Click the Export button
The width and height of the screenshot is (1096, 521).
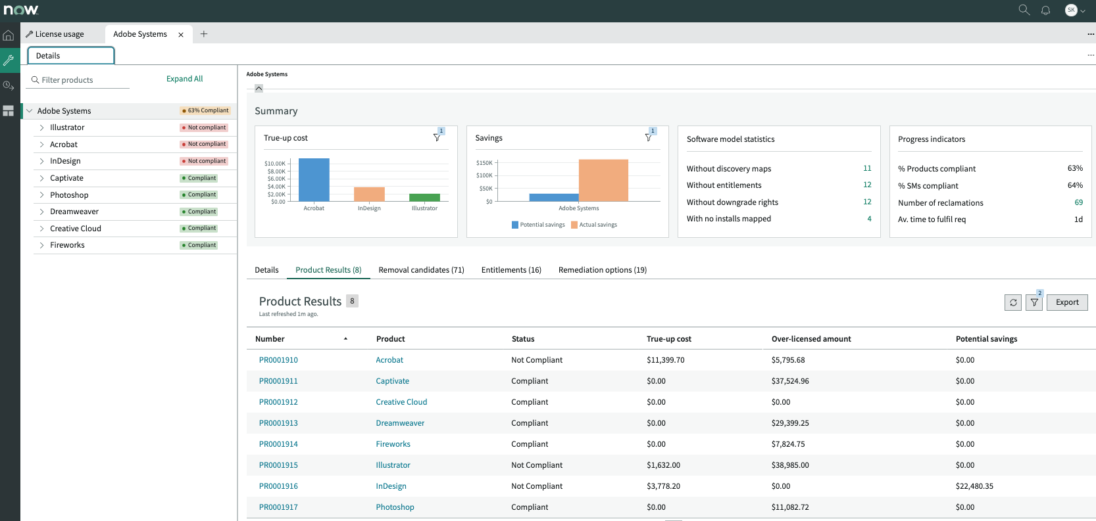(1067, 302)
